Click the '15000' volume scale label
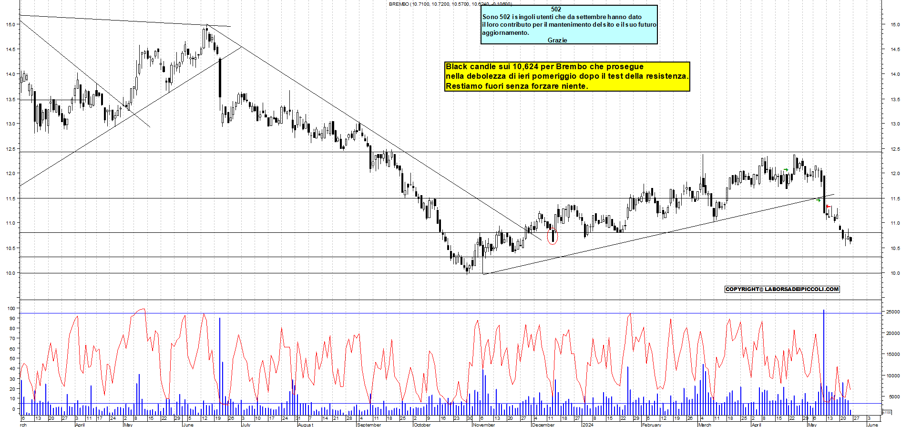Screen dimensions: 901x427 pyautogui.click(x=893, y=354)
